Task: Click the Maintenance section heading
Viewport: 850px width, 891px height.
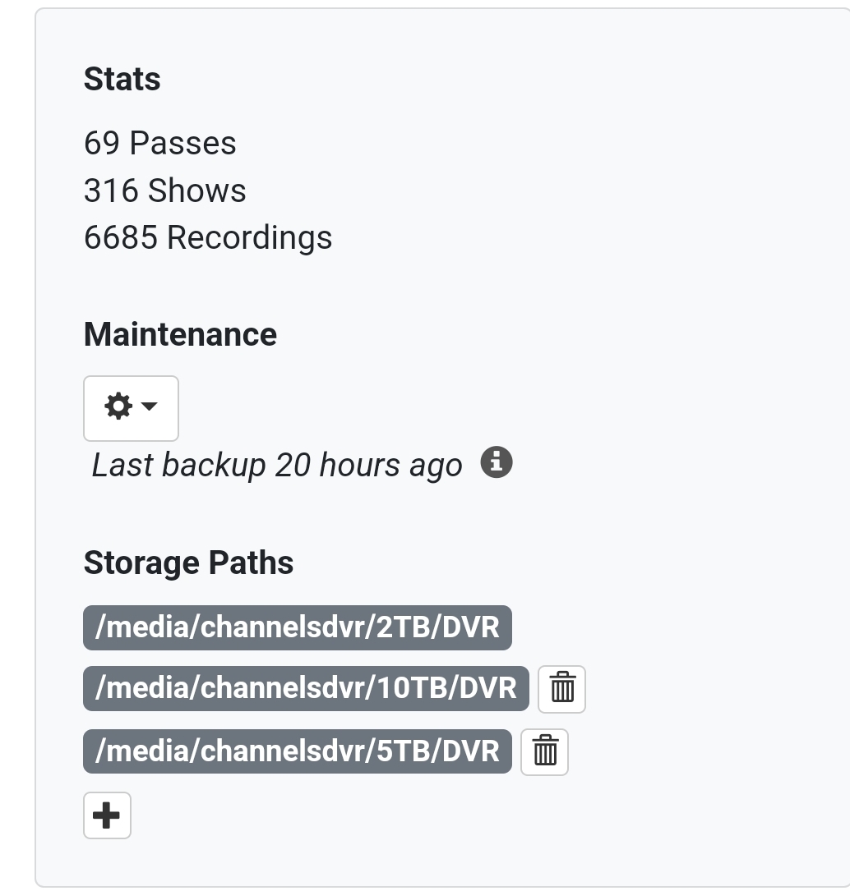Action: pos(180,335)
